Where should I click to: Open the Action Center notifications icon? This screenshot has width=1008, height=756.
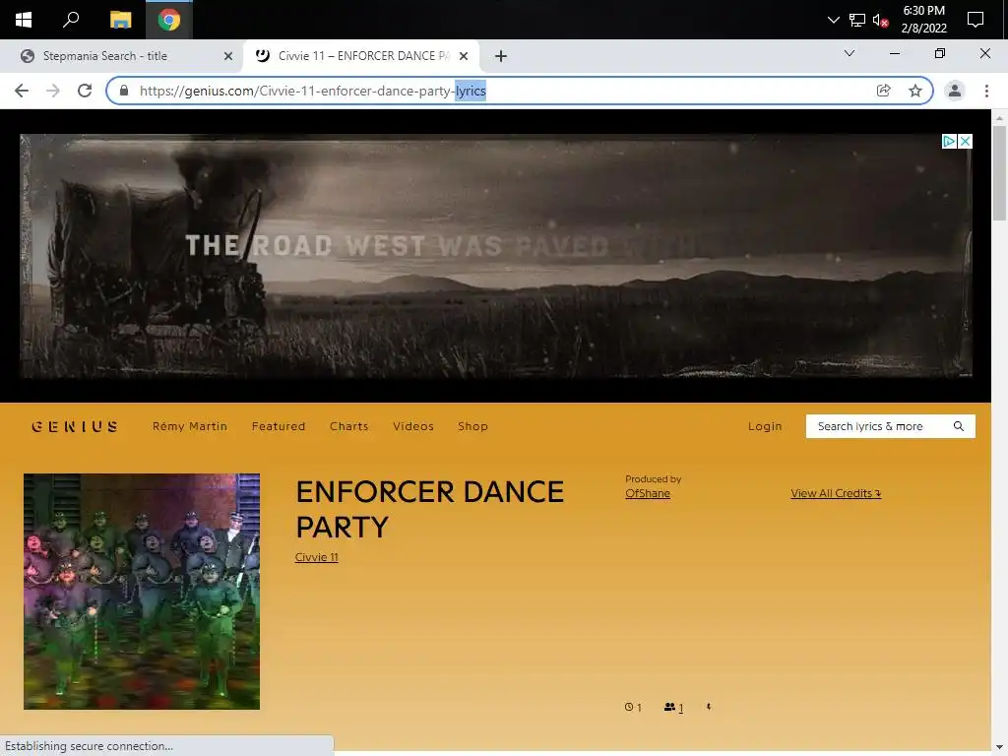[x=976, y=20]
